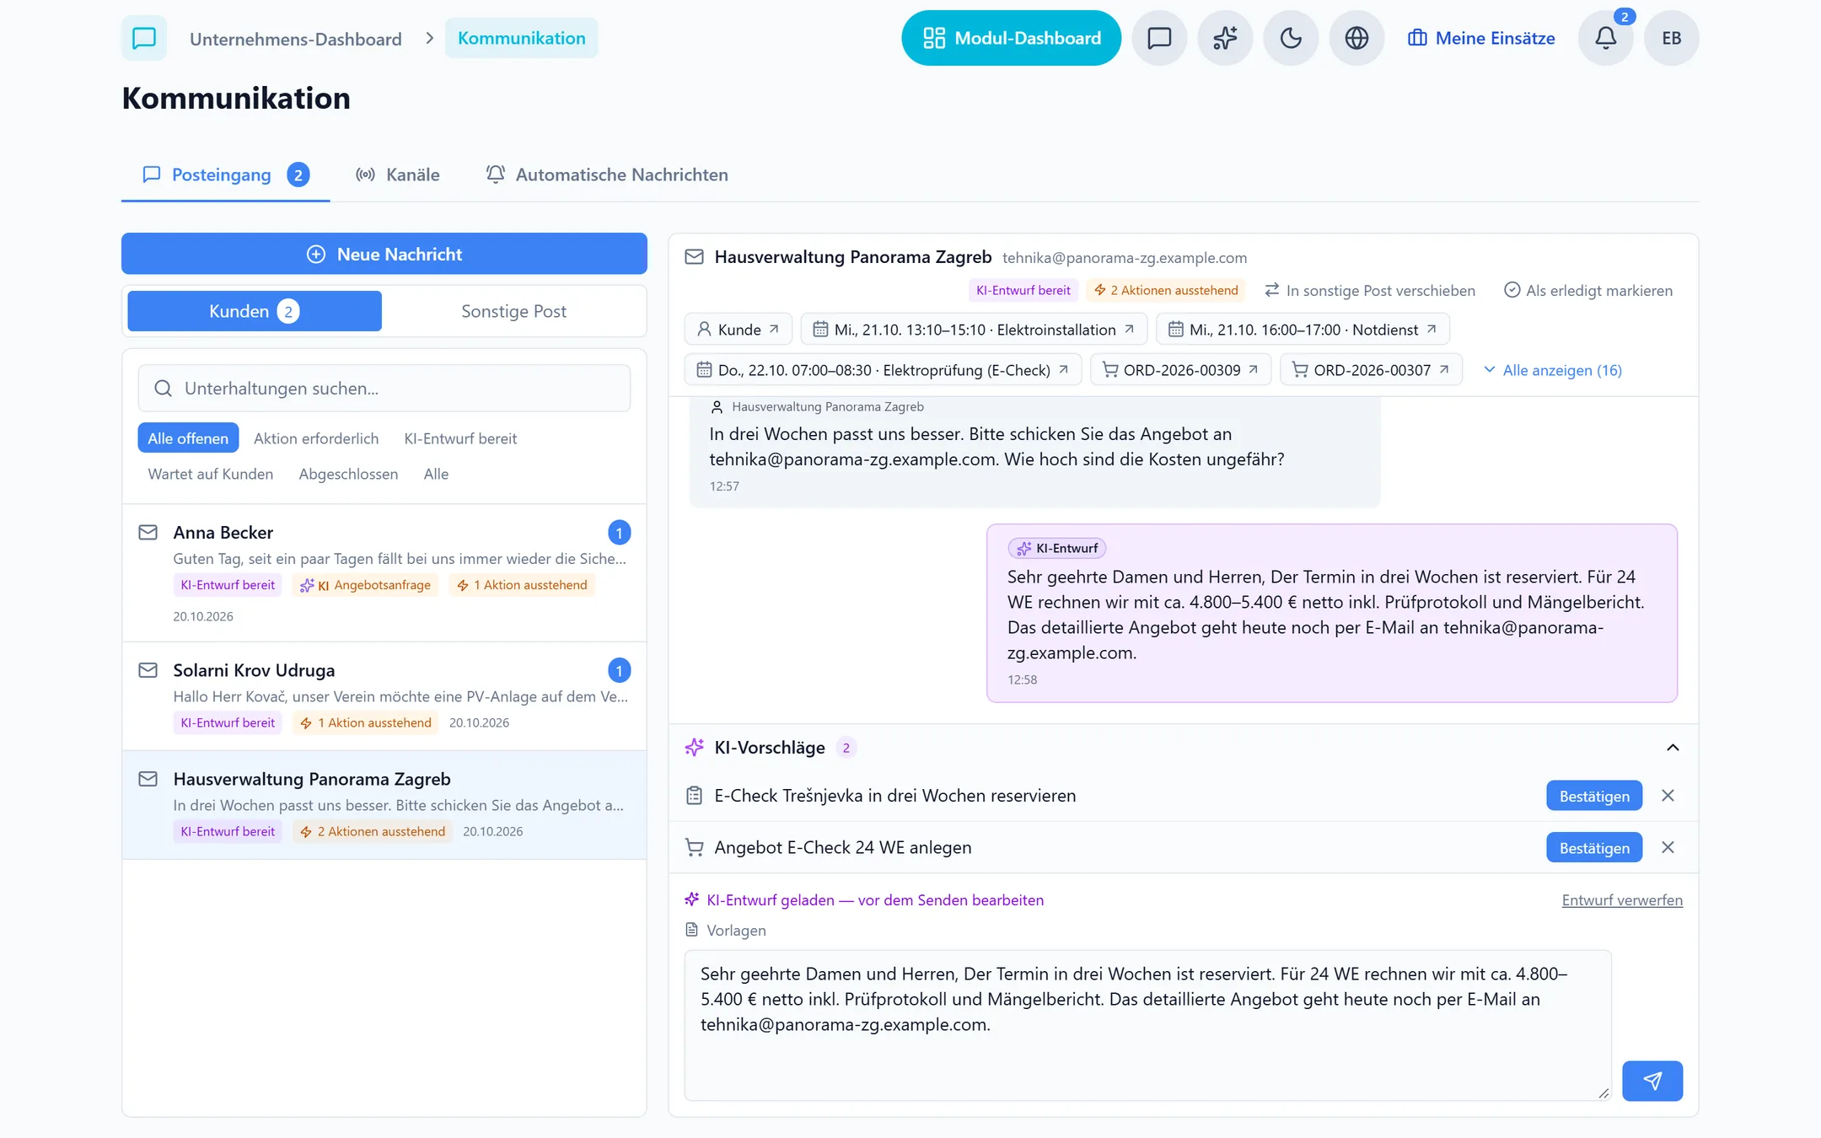This screenshot has width=1821, height=1138.
Task: Click the search magnifier icon
Action: tap(164, 389)
